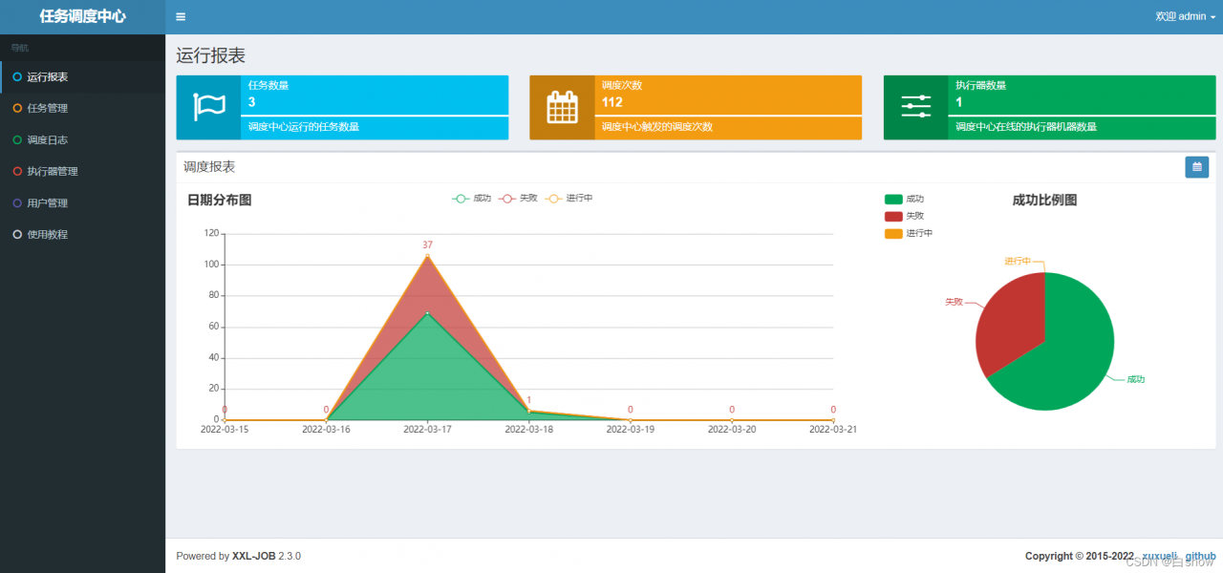Viewport: 1223px width, 573px height.
Task: Toggle 进行中 series in line chart legend
Action: pos(569,199)
